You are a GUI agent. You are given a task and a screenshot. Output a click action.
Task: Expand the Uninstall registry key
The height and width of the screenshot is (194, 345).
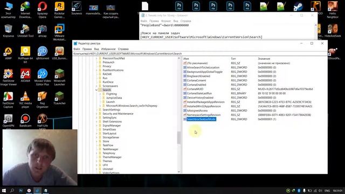96,169
